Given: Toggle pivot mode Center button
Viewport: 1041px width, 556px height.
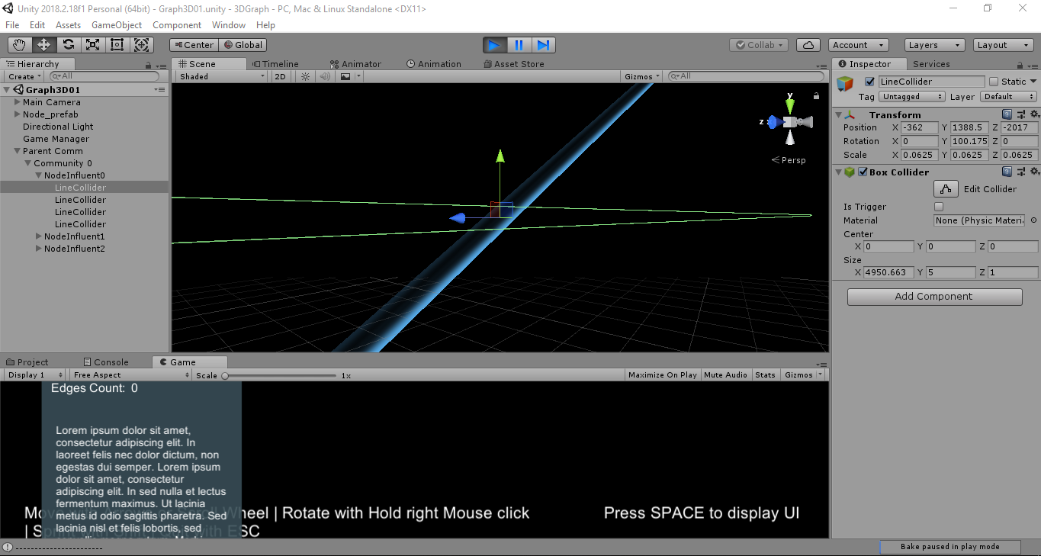Looking at the screenshot, I should click(193, 45).
